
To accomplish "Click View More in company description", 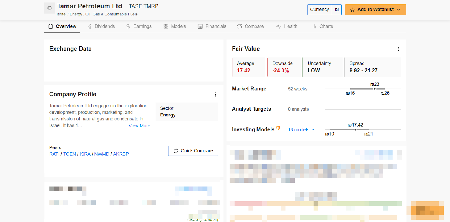I will point(139,126).
